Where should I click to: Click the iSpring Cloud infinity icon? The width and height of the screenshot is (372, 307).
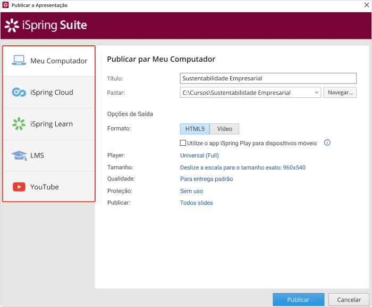[19, 92]
